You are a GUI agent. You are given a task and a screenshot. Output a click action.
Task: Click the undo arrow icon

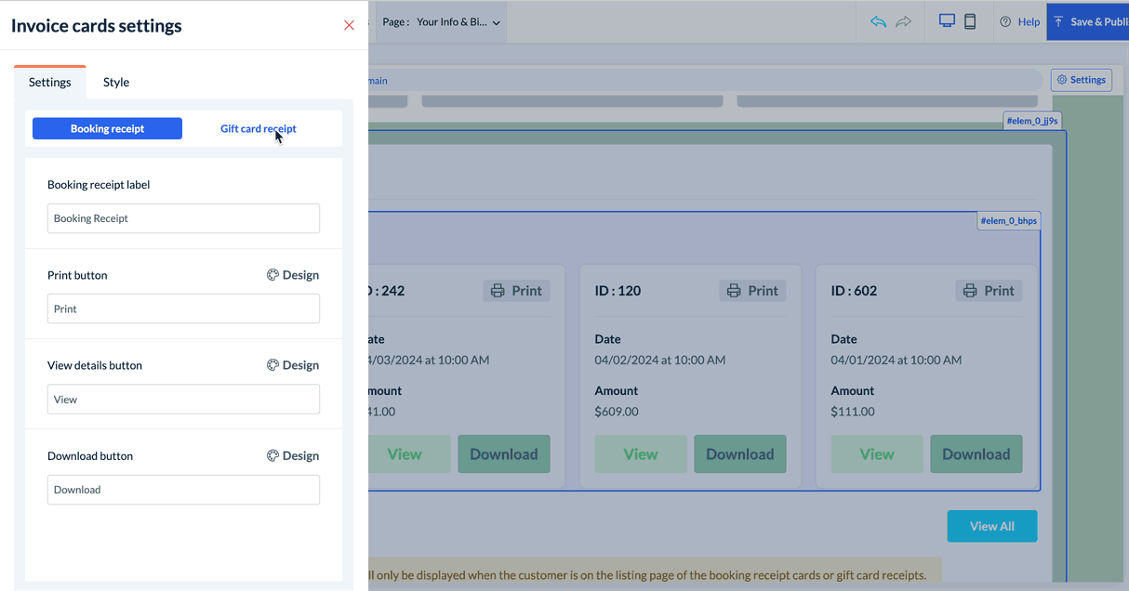(x=878, y=21)
